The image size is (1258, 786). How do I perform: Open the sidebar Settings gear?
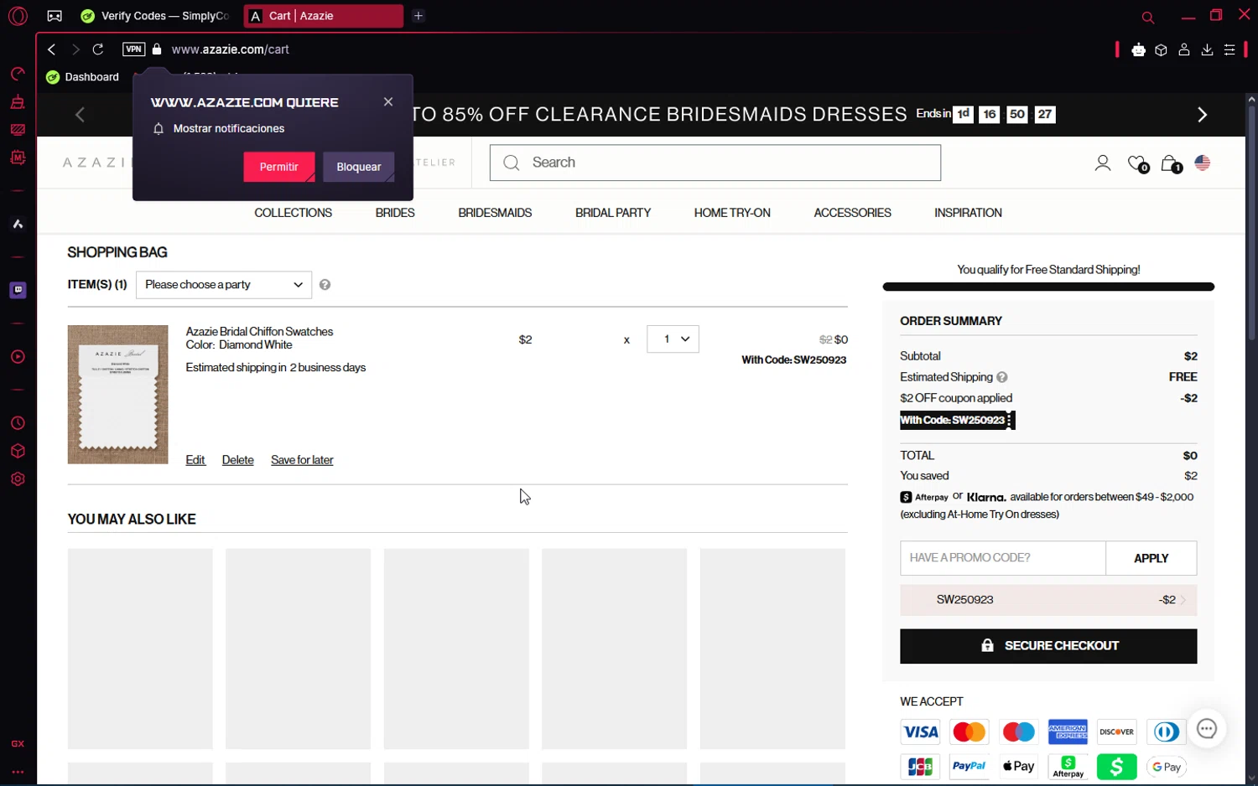coord(18,479)
